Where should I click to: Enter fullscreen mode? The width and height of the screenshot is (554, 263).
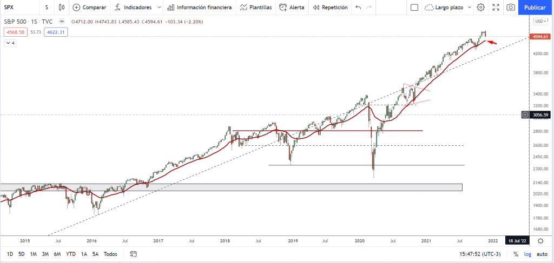[x=496, y=7]
